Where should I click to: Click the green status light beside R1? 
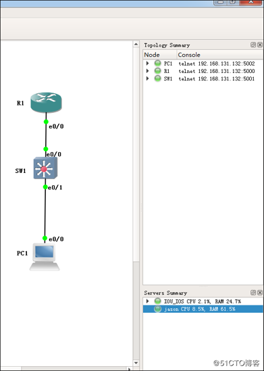[x=157, y=71]
